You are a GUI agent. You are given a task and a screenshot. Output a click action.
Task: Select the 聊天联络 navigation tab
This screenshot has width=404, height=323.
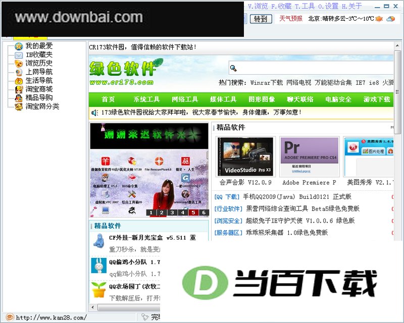[x=300, y=99]
